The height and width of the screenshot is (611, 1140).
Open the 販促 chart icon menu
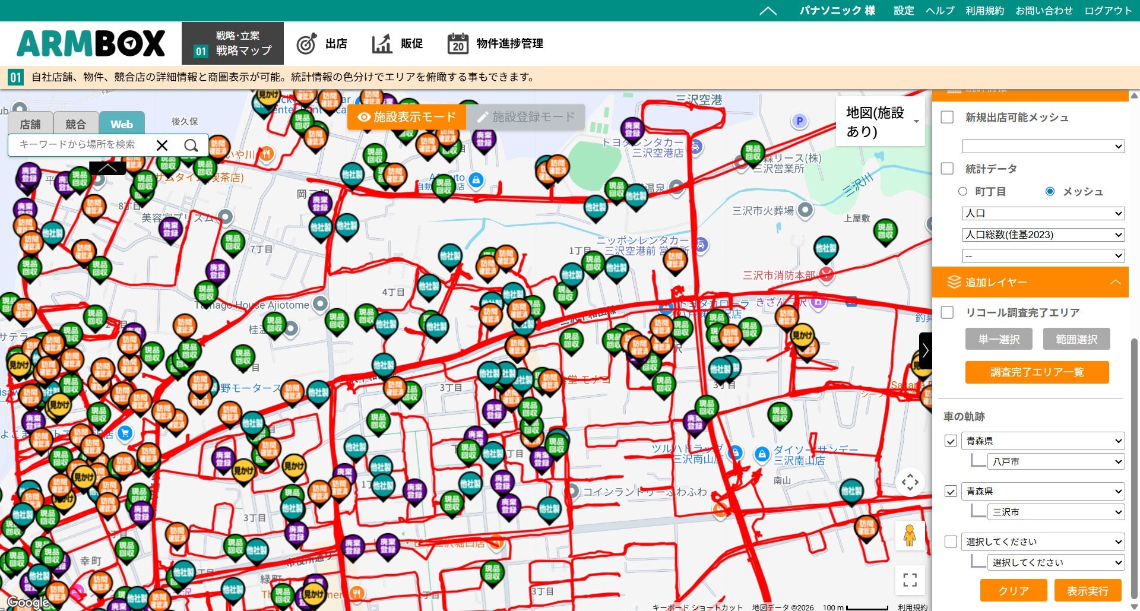pyautogui.click(x=382, y=43)
